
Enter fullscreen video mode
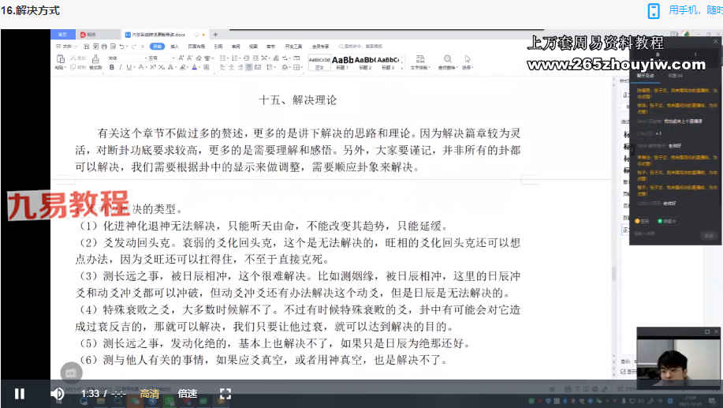tap(225, 393)
